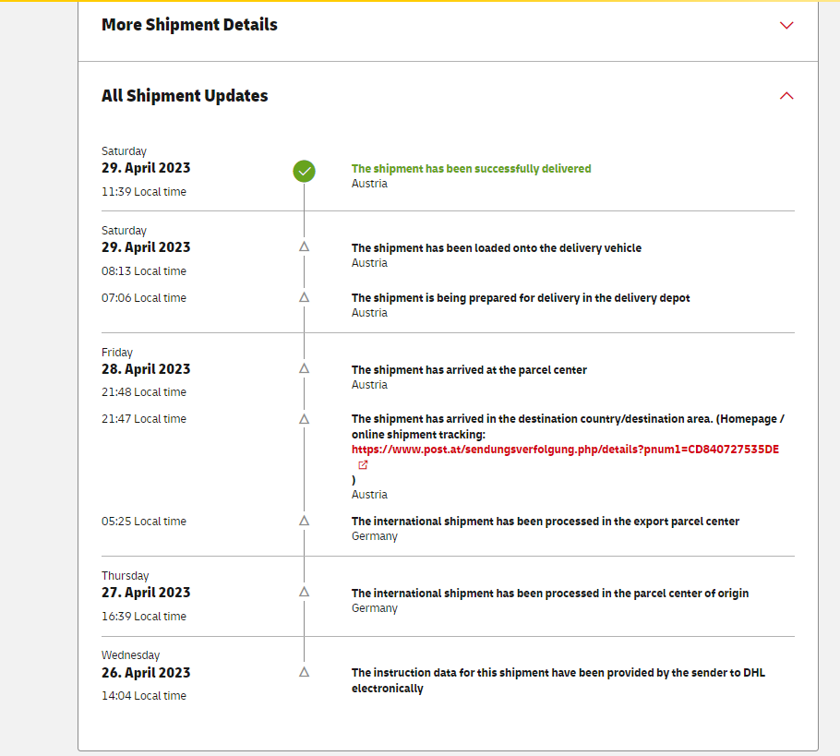Click the 27. April 2023 date label
This screenshot has height=756, width=840.
coord(146,593)
